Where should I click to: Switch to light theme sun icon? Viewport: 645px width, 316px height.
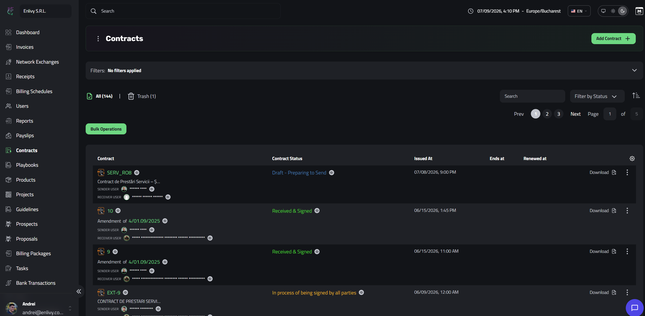tap(613, 11)
